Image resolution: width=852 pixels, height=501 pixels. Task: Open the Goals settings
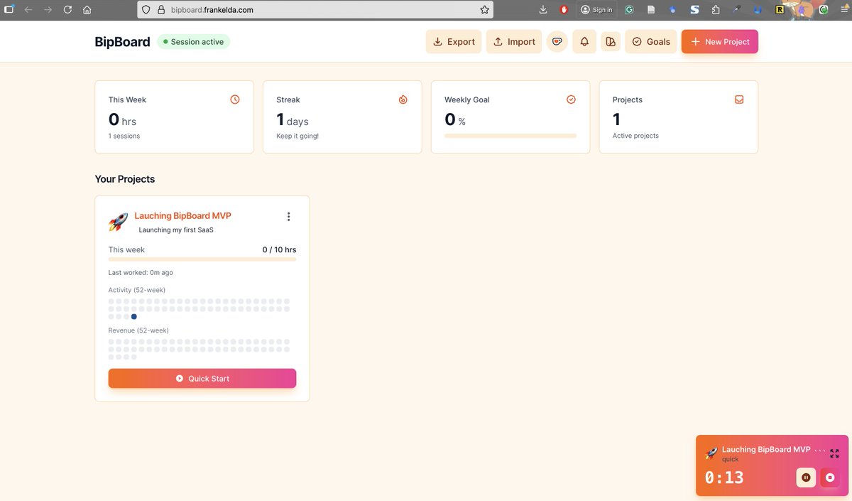(x=651, y=42)
